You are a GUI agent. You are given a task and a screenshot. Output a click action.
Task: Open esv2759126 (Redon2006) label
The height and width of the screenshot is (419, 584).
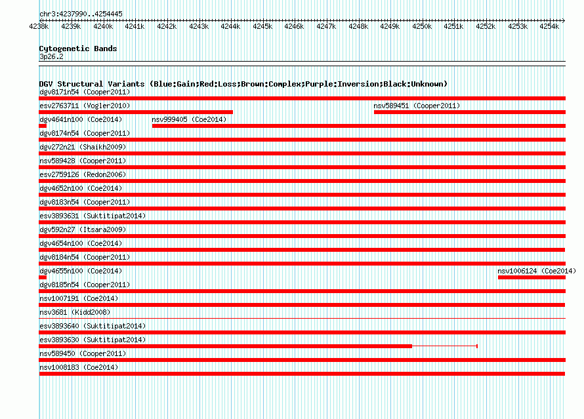(x=83, y=175)
